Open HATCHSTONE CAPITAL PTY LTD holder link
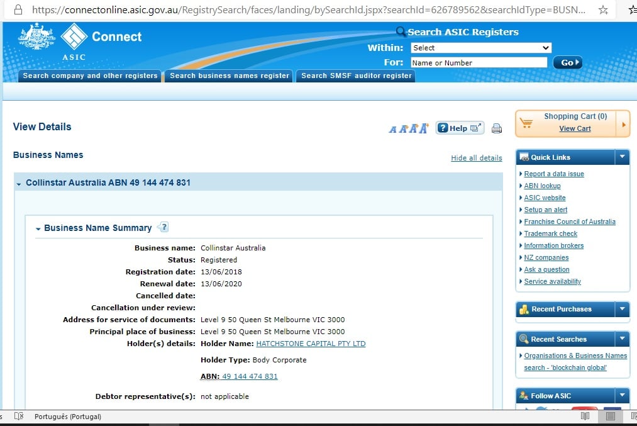This screenshot has width=637, height=426. (x=311, y=344)
